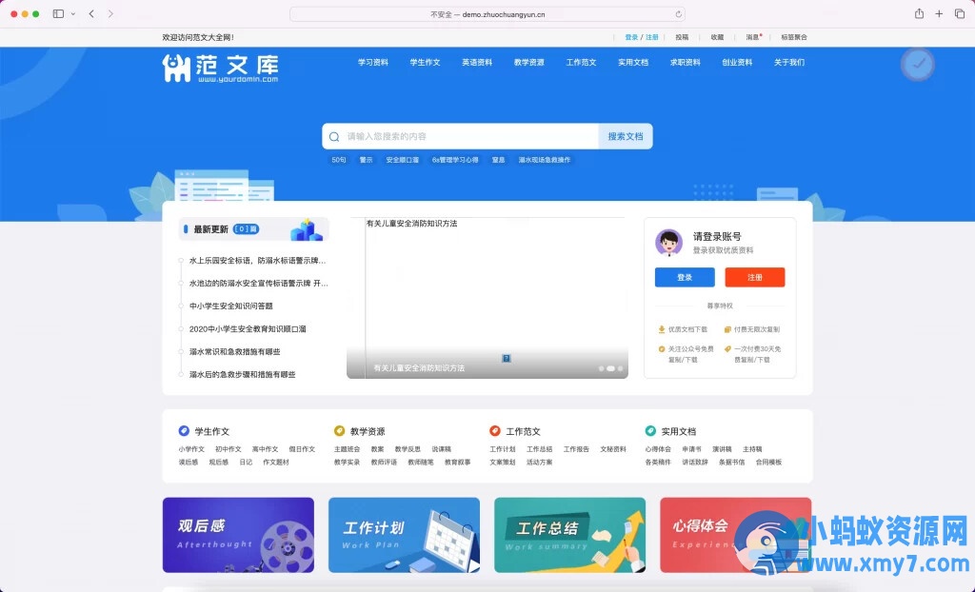Toggle the Safari sidebar
The height and width of the screenshot is (592, 975).
(59, 14)
